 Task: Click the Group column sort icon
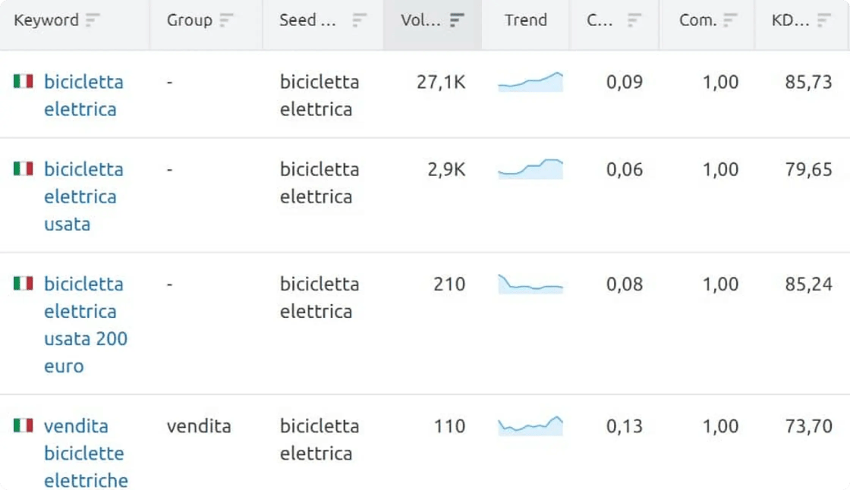pos(227,20)
